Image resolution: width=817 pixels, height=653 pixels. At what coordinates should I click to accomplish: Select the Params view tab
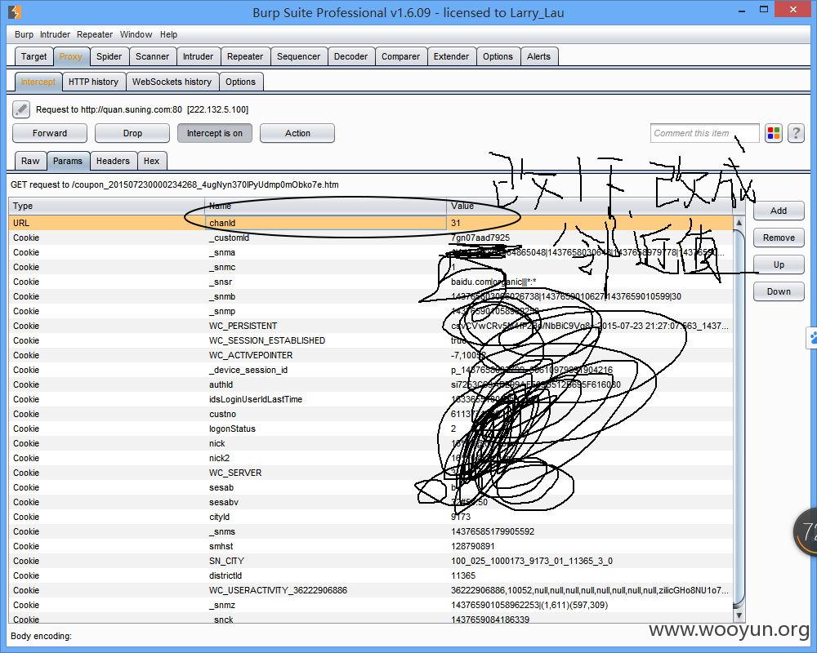pos(68,161)
